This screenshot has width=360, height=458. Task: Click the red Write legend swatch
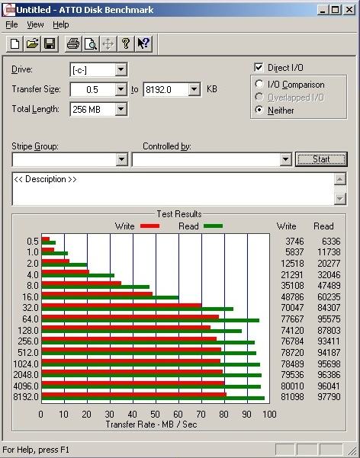(149, 226)
